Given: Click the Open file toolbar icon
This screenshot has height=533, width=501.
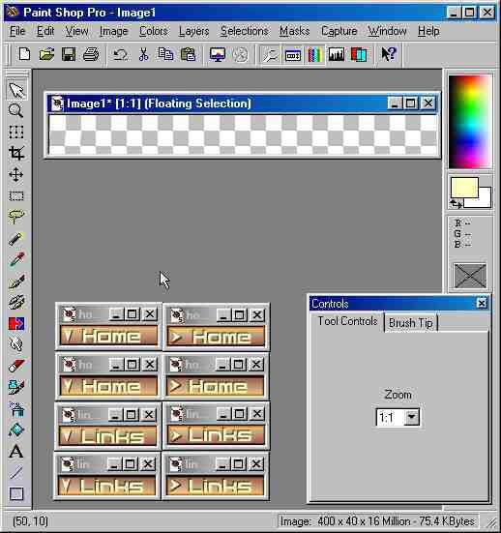Looking at the screenshot, I should [46, 54].
